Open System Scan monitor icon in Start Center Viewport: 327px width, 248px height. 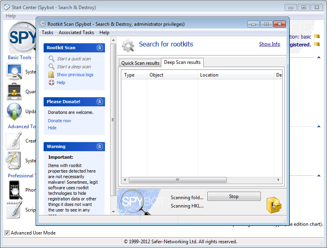click(x=14, y=72)
